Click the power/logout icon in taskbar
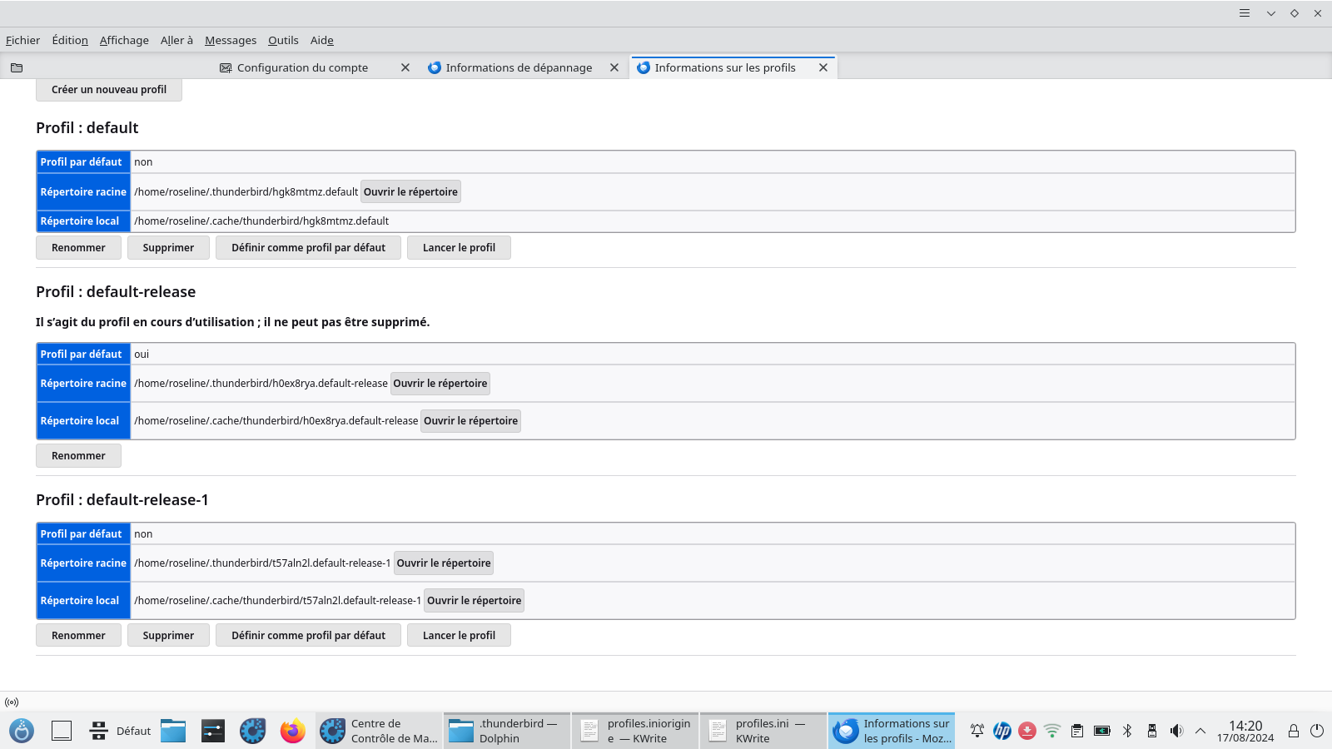This screenshot has height=749, width=1332. pyautogui.click(x=1317, y=731)
